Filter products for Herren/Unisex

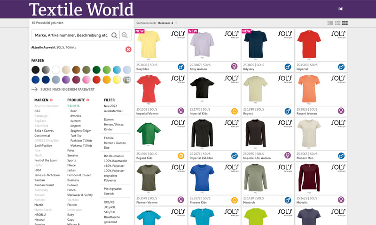tap(114, 125)
